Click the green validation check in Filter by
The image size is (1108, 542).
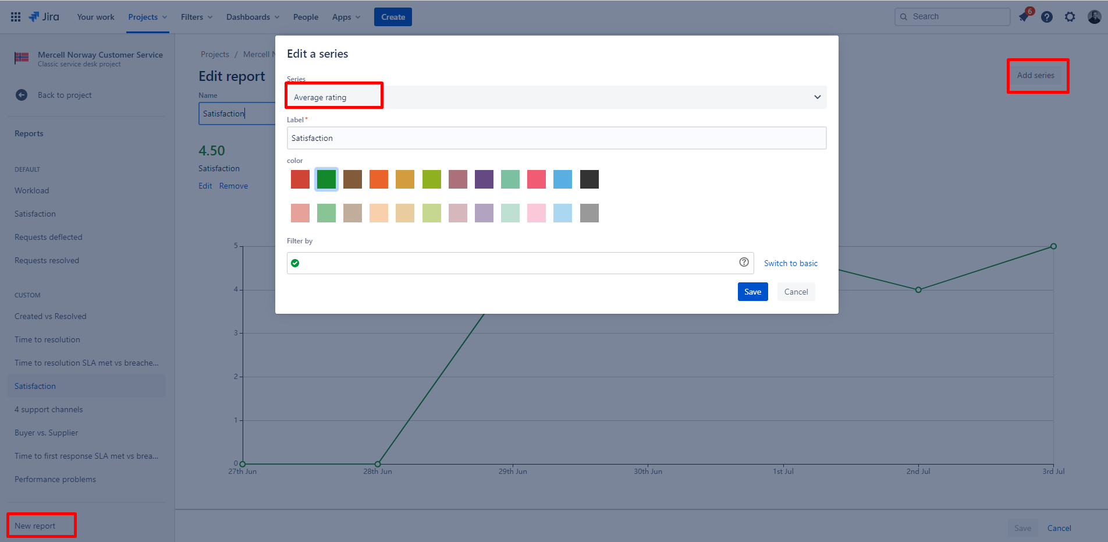tap(296, 263)
